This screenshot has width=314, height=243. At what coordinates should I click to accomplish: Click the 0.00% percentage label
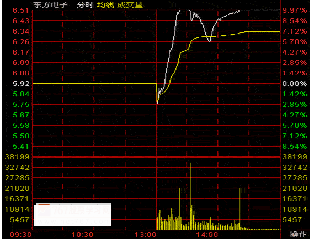tap(294, 84)
